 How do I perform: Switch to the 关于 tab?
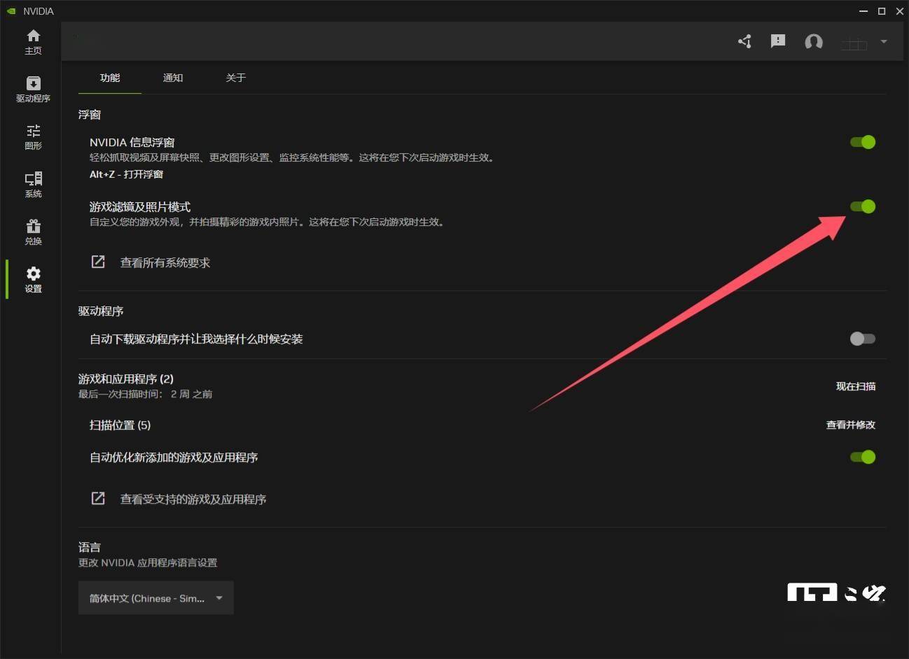coord(236,78)
